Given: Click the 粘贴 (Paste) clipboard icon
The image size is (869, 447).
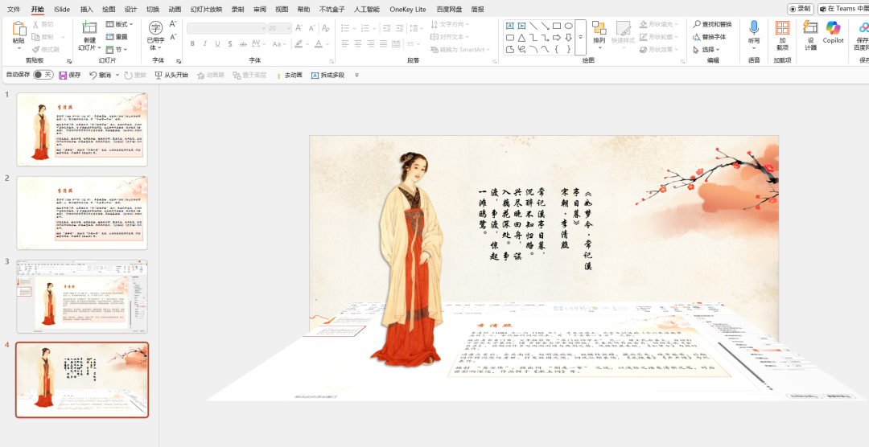Looking at the screenshot, I should click(x=19, y=29).
